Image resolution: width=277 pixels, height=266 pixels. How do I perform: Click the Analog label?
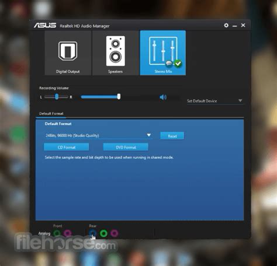[x=44, y=233]
